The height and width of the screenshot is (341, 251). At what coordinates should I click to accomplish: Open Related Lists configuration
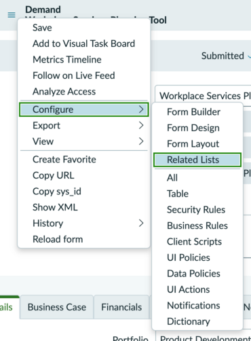tap(197, 160)
